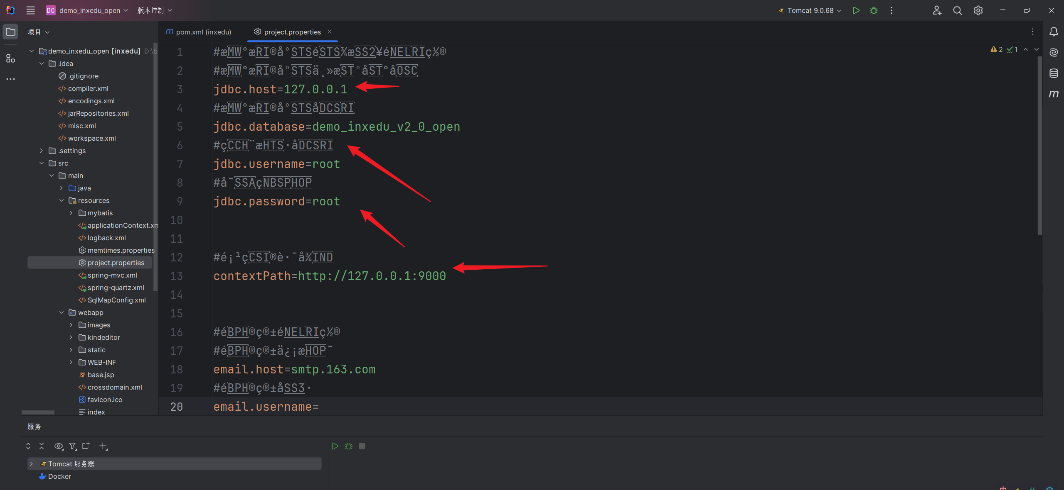Run Tomcat with the green play icon
1064x490 pixels.
(856, 10)
